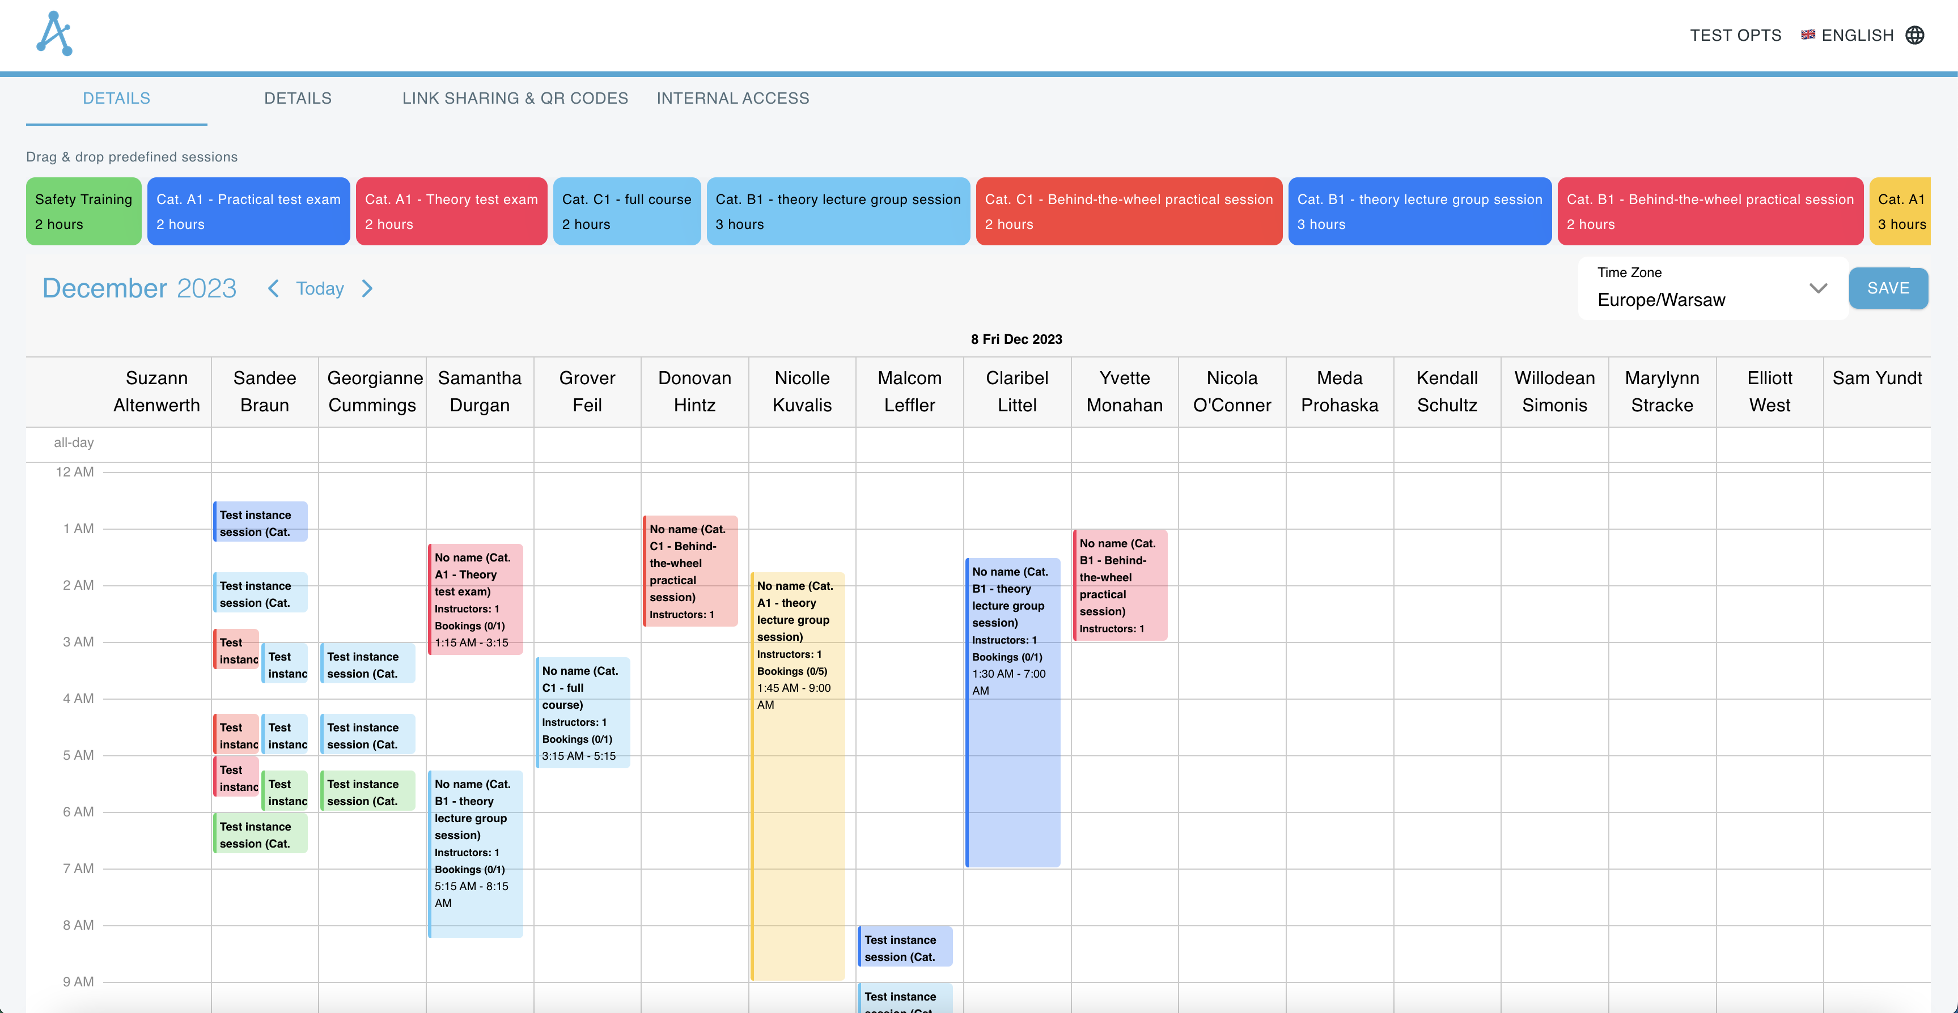
Task: Open Samantha Durgan's Theory test exam event
Action: tap(476, 601)
